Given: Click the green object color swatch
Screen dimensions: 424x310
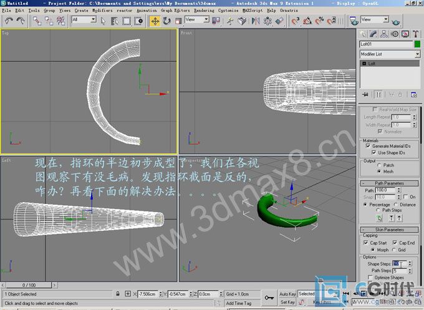Looking at the screenshot, I should 417,44.
